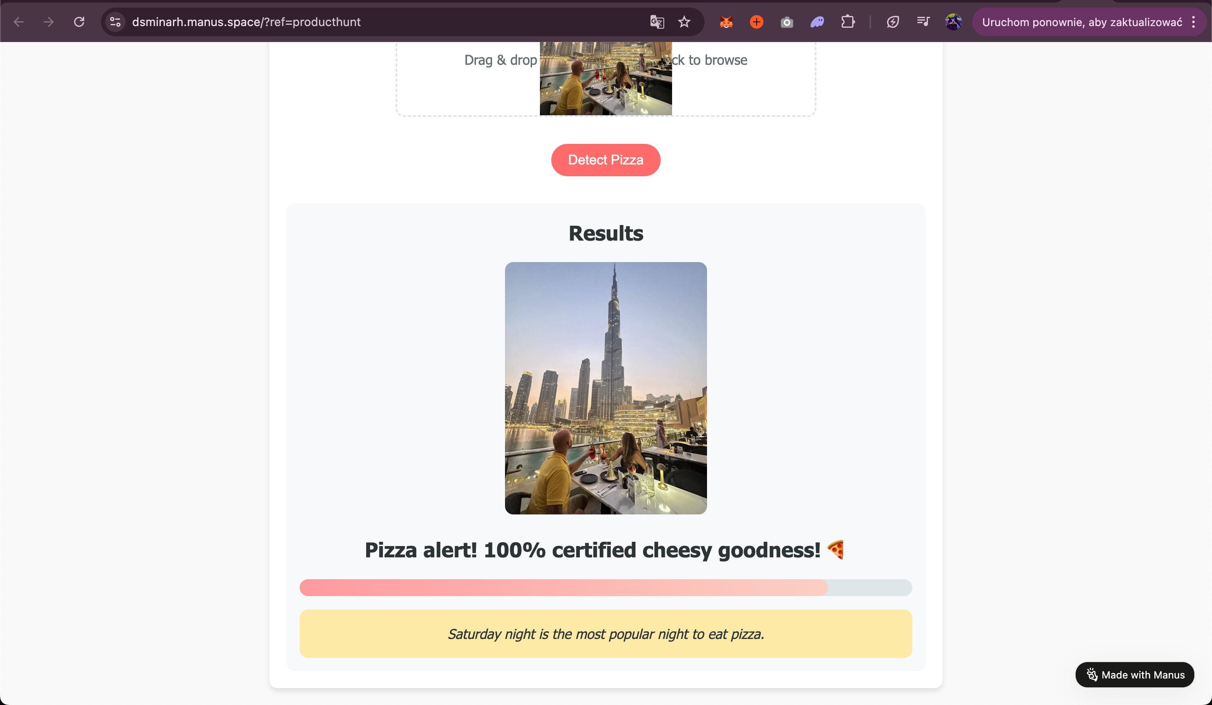Click the camera screenshot extension icon
Image resolution: width=1212 pixels, height=705 pixels.
point(787,22)
